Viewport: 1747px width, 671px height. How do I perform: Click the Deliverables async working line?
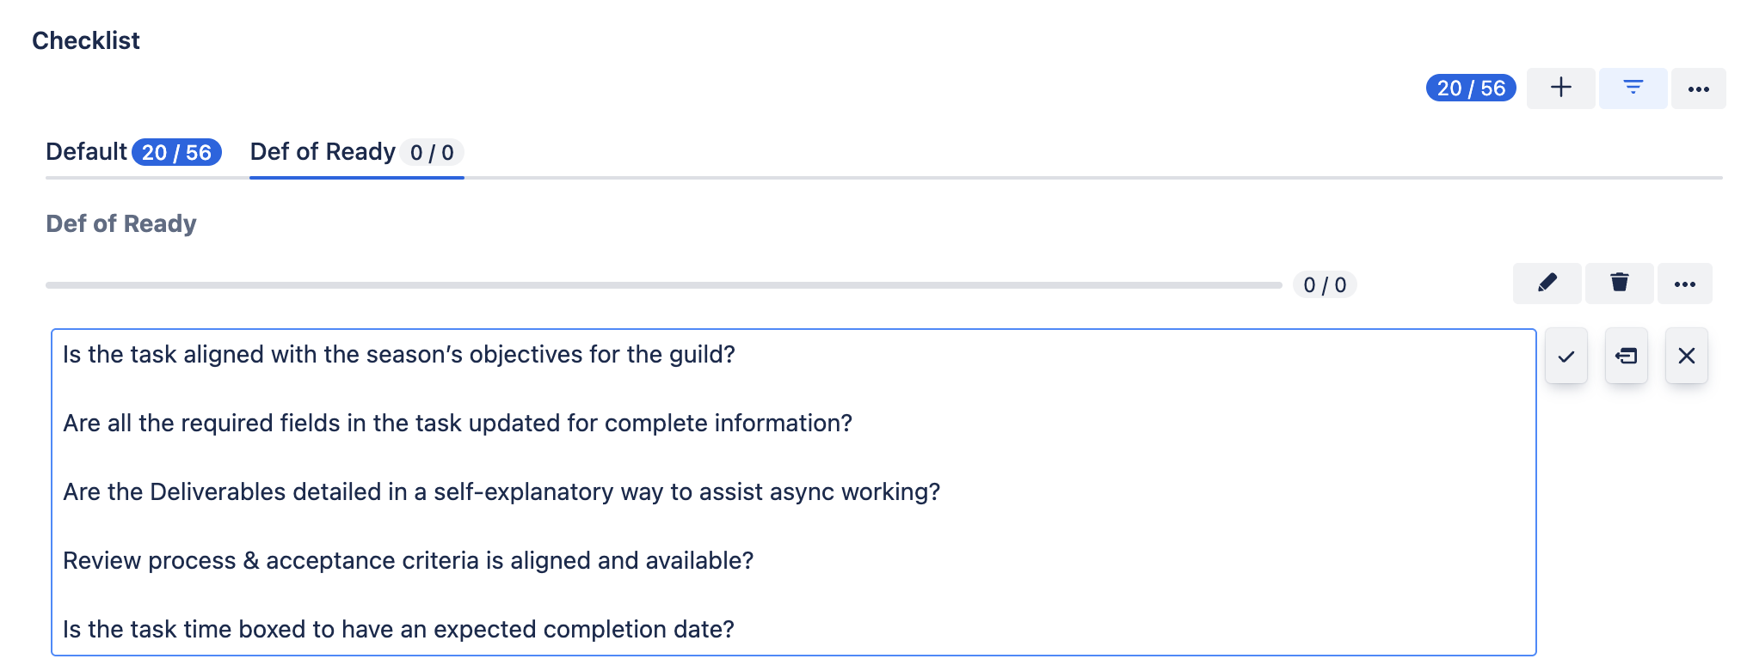[501, 492]
